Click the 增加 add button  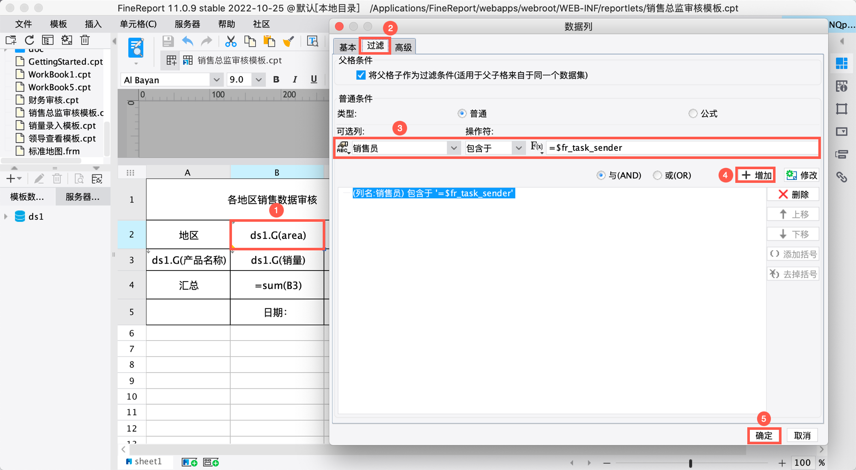[756, 175]
